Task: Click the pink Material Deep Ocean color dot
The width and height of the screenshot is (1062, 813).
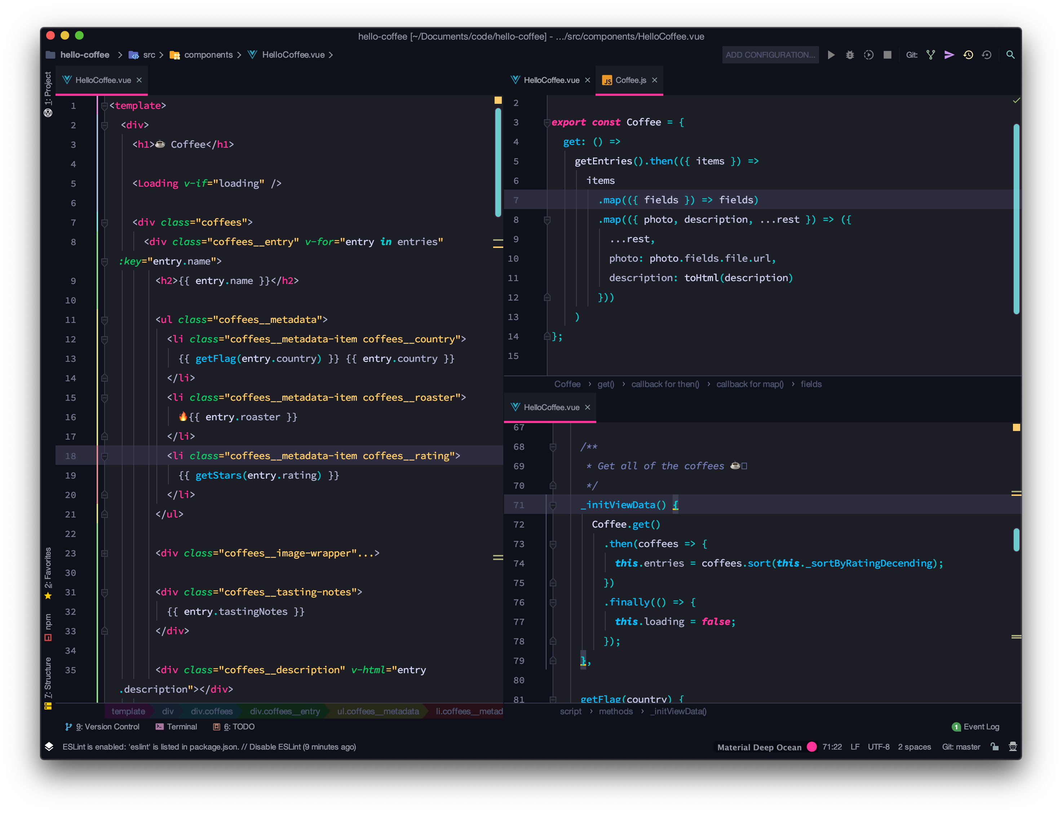Action: tap(812, 747)
